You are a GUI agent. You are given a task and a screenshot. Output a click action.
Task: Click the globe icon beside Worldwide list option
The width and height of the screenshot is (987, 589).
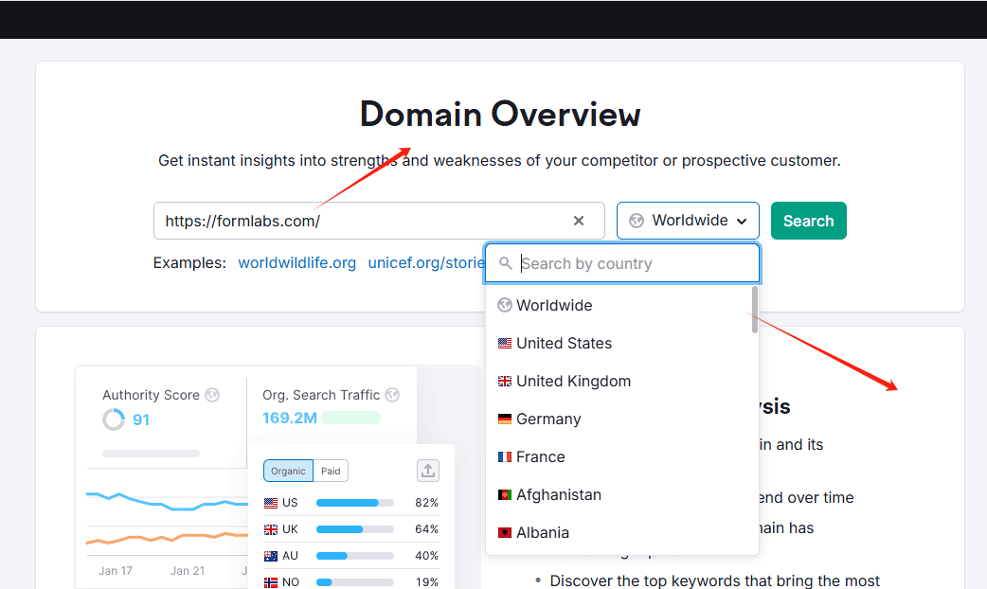point(504,305)
